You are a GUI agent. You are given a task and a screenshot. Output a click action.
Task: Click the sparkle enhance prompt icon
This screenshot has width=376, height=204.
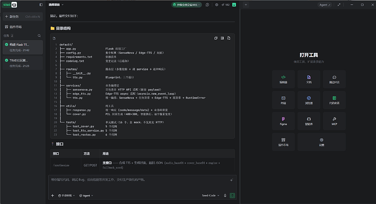pos(232,180)
